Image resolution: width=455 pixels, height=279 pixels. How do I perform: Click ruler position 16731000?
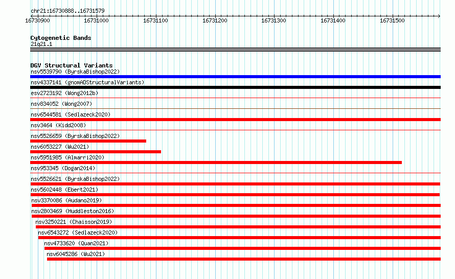(x=96, y=20)
